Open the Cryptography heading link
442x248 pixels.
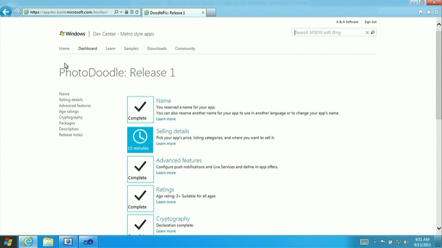(x=173, y=219)
